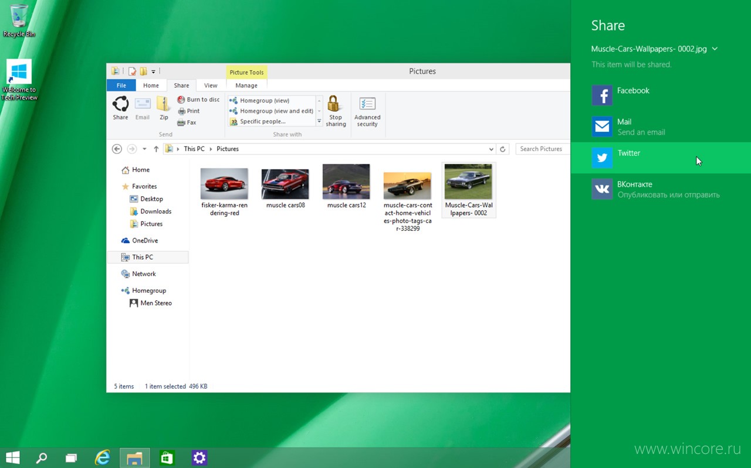Click Fax in the Send group
751x468 pixels.
187,122
